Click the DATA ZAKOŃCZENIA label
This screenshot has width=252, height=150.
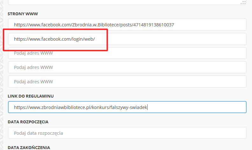[x=29, y=147]
